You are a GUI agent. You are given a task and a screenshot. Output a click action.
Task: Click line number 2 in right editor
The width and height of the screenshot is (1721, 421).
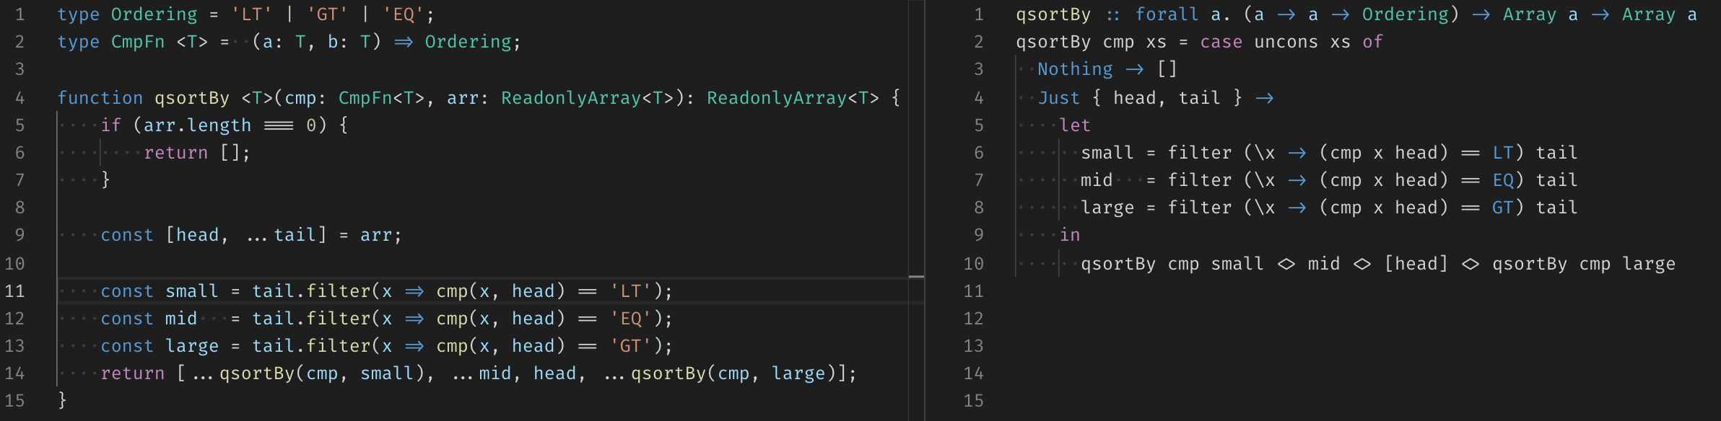point(978,42)
